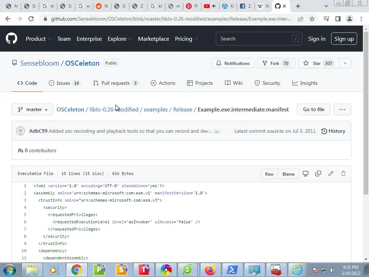Screen dimensions: 369x277
Task: Open Internet Explorer from the taskbar
Action: 297,270
